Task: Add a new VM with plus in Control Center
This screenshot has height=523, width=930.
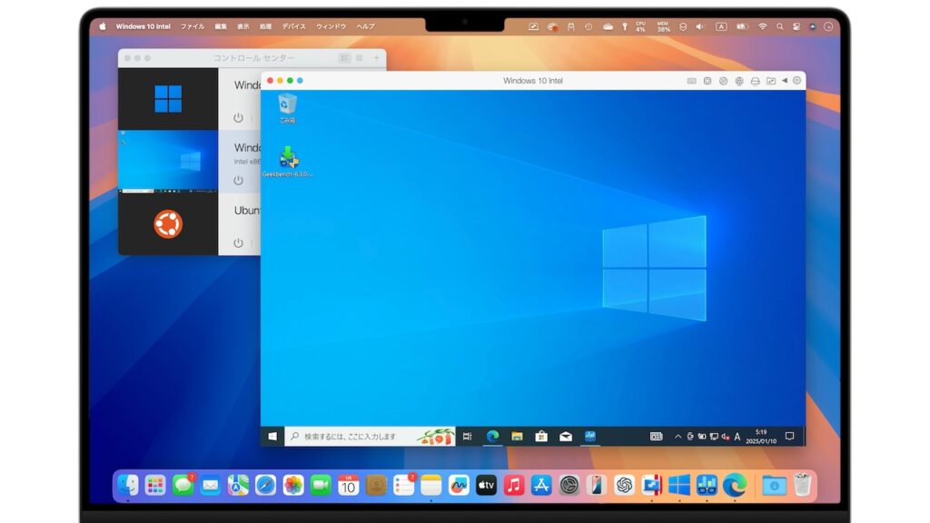Action: (377, 58)
